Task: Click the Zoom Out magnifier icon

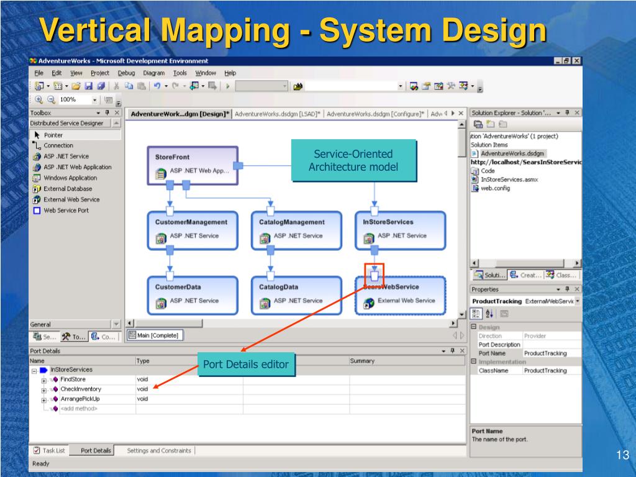Action: pyautogui.click(x=51, y=99)
